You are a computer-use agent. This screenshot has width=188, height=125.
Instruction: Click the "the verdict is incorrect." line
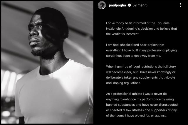(123, 34)
